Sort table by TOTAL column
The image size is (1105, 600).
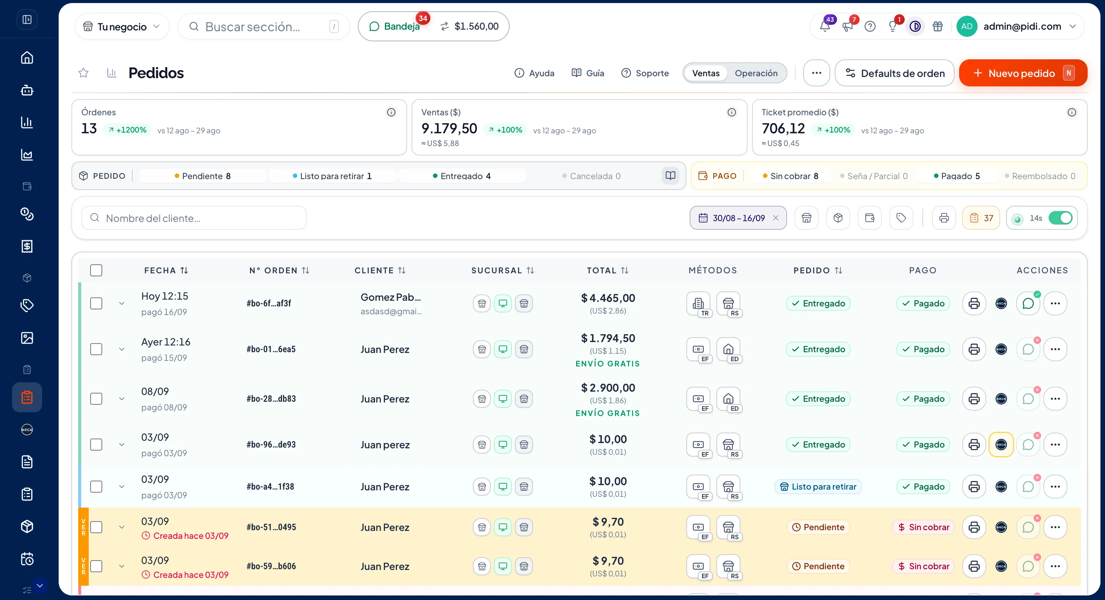[x=607, y=270]
